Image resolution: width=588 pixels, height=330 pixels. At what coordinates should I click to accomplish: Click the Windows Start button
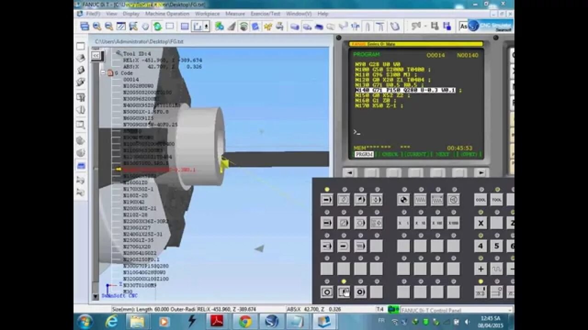(85, 322)
